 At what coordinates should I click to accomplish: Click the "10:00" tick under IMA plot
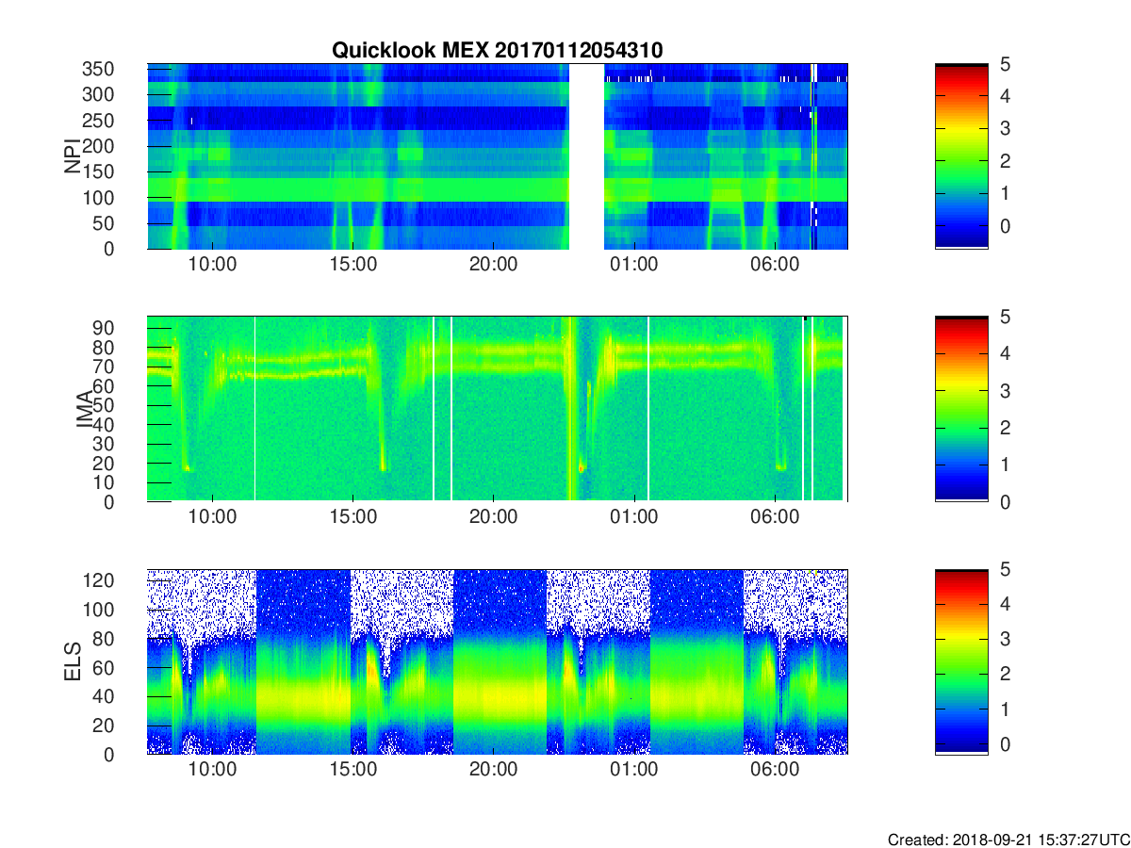[x=213, y=515]
